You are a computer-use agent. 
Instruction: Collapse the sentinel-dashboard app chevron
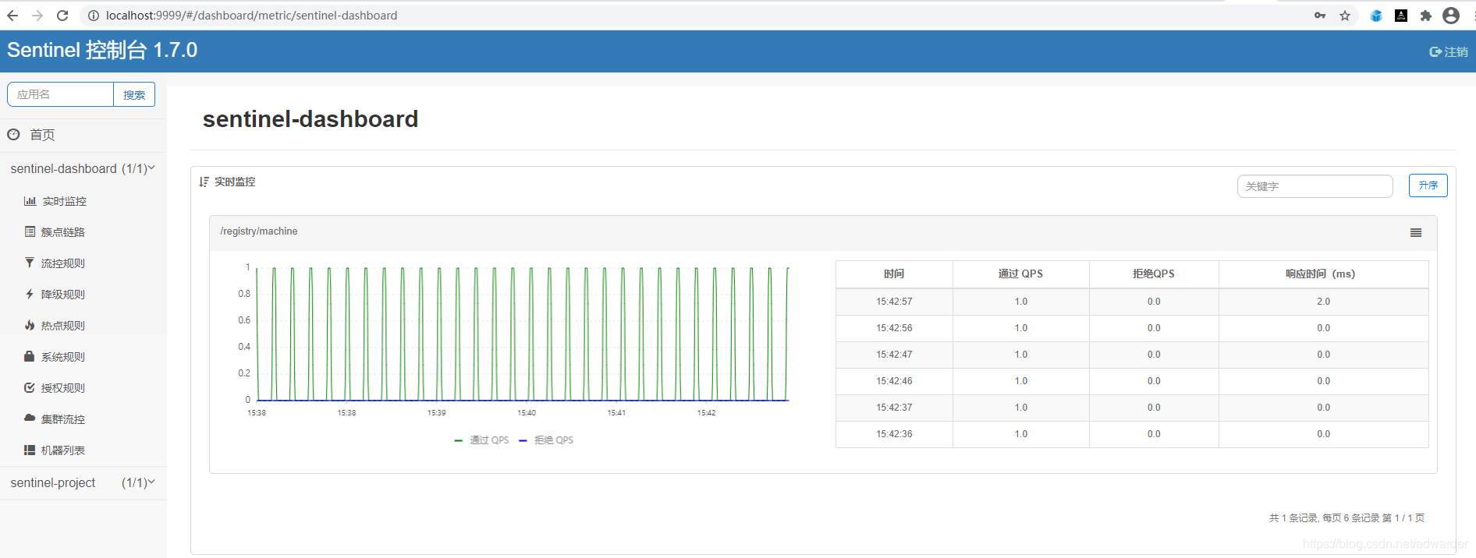point(151,168)
